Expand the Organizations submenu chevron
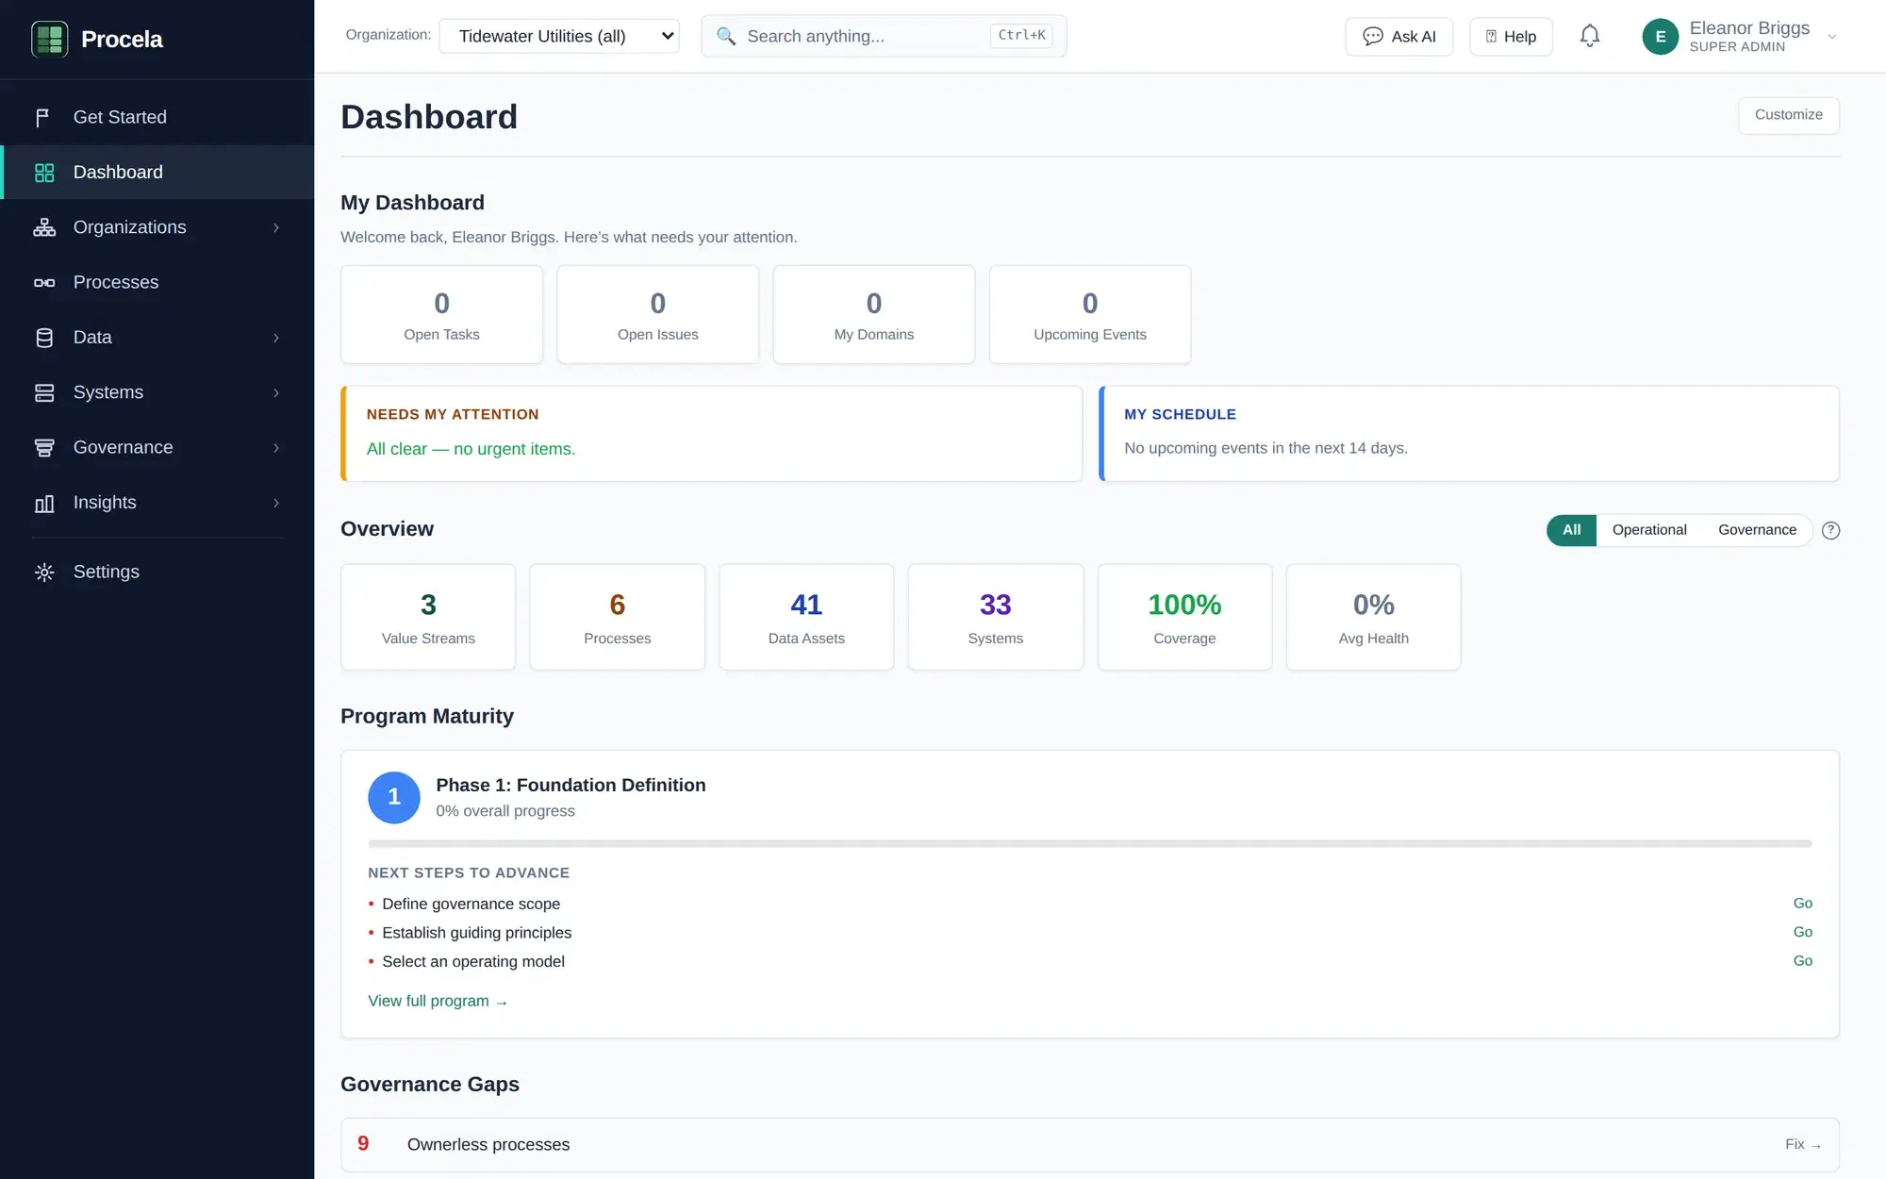 click(x=276, y=227)
